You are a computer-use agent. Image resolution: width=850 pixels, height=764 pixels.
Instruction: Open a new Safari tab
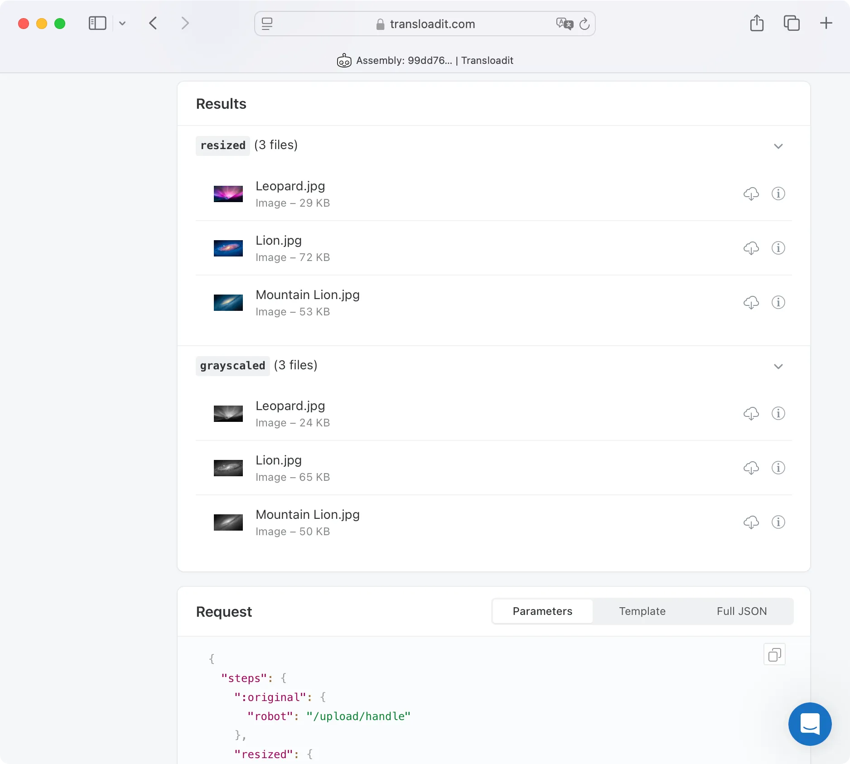[826, 23]
